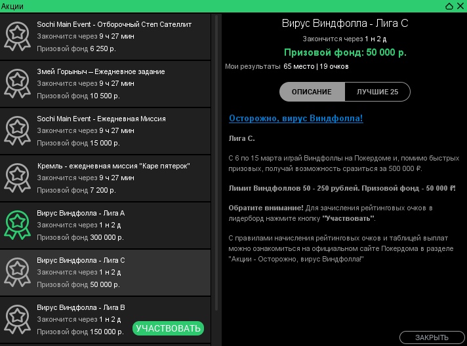The height and width of the screenshot is (346, 467).
Task: Click the badge icon for Sochi Main Event Сателлит
Action: coord(17,36)
